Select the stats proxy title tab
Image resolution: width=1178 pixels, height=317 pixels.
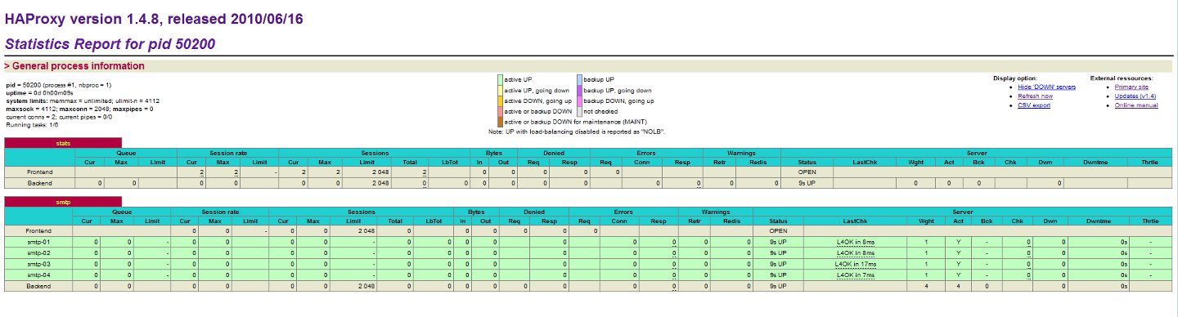click(x=62, y=143)
